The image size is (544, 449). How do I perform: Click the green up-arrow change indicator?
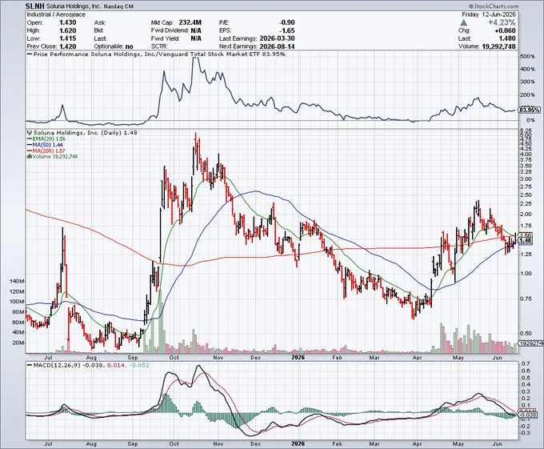[463, 22]
